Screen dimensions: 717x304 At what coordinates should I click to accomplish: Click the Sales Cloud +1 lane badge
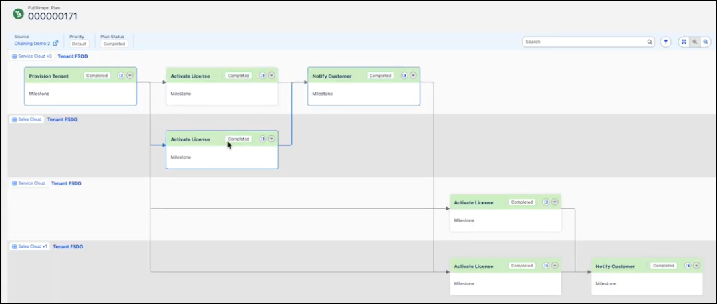click(30, 246)
